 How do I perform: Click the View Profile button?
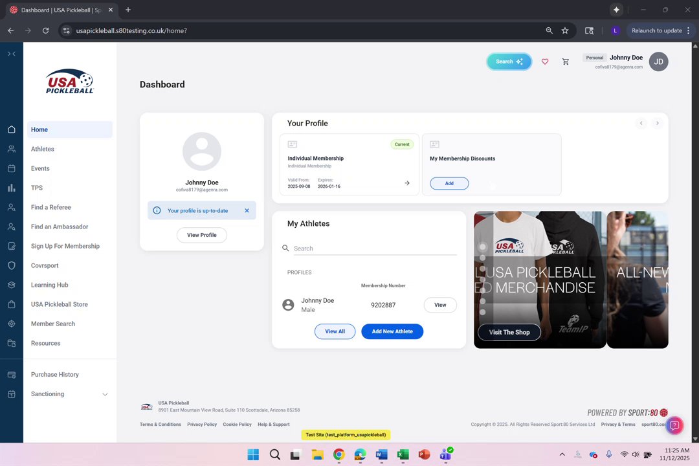(201, 235)
